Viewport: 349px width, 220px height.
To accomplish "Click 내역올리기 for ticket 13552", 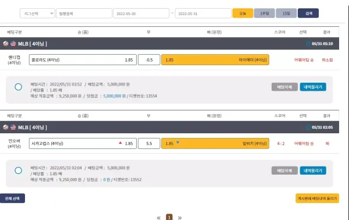I will click(313, 171).
